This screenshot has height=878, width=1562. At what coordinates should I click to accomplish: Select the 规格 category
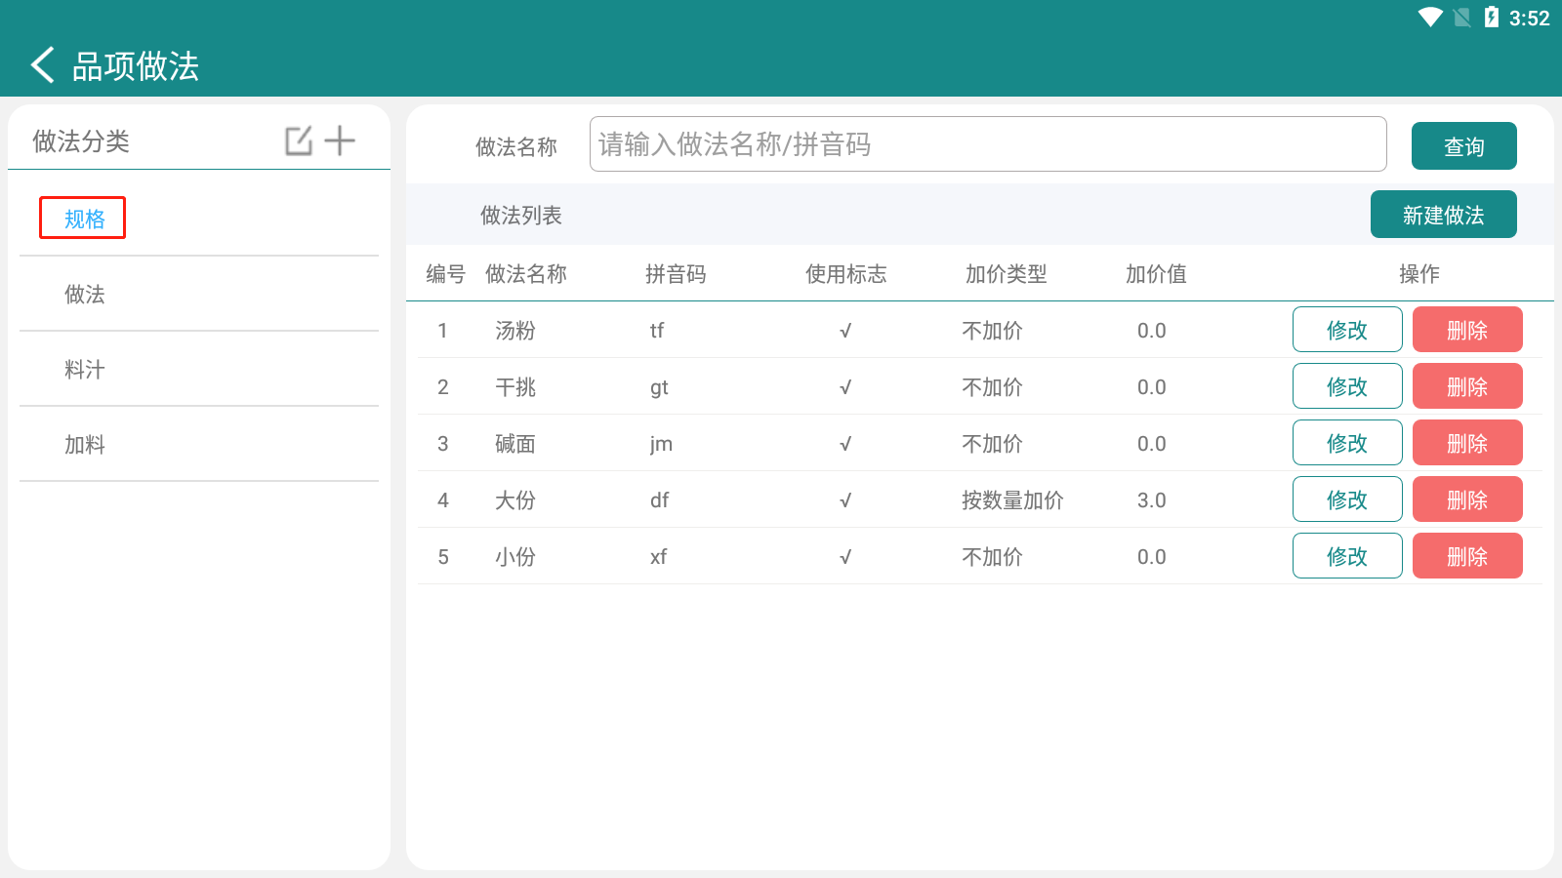(83, 219)
